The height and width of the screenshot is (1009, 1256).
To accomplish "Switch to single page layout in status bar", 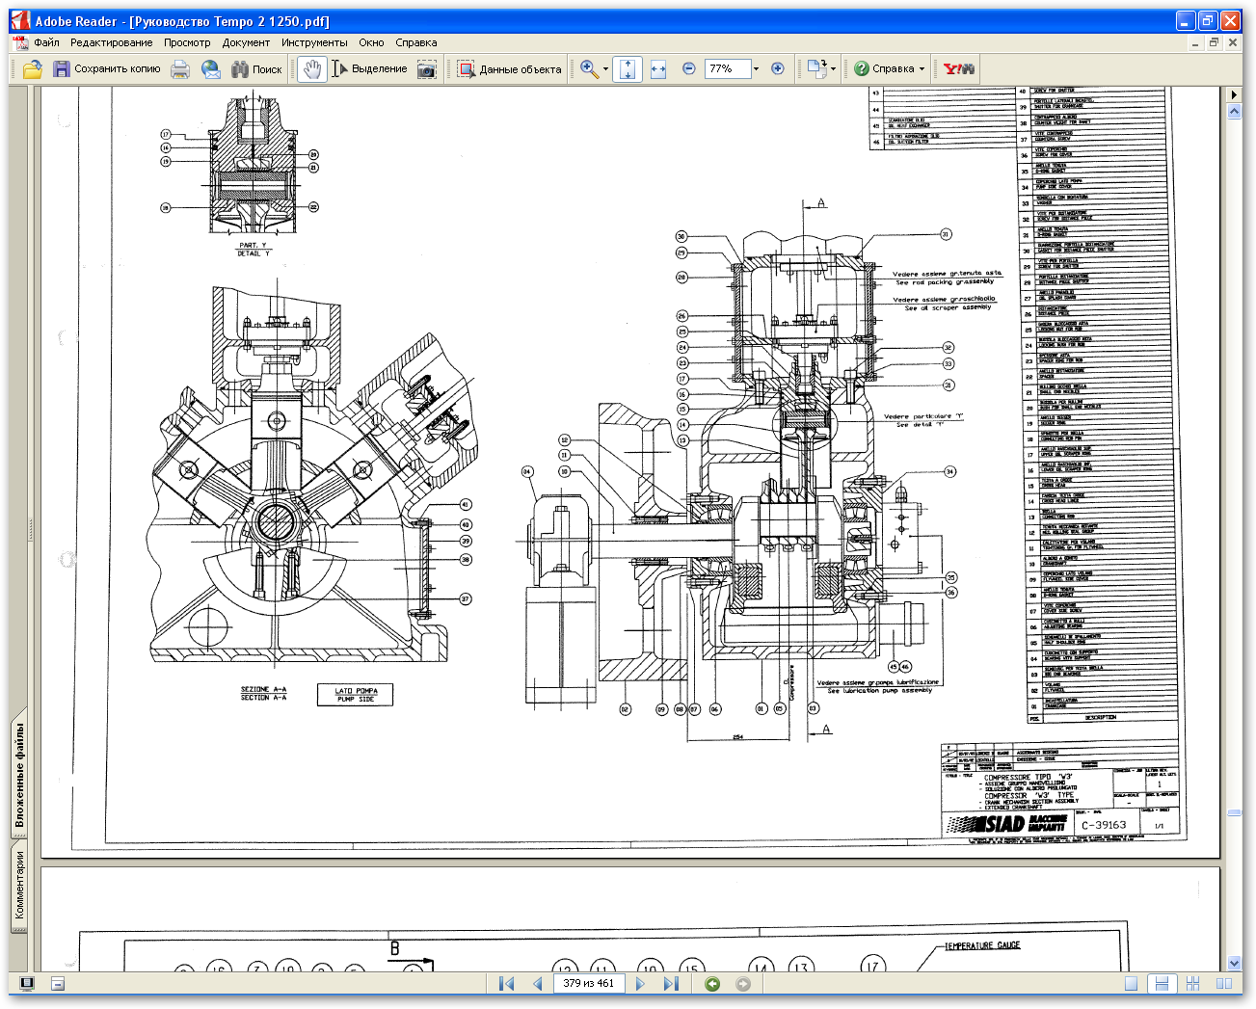I will pos(1132,983).
